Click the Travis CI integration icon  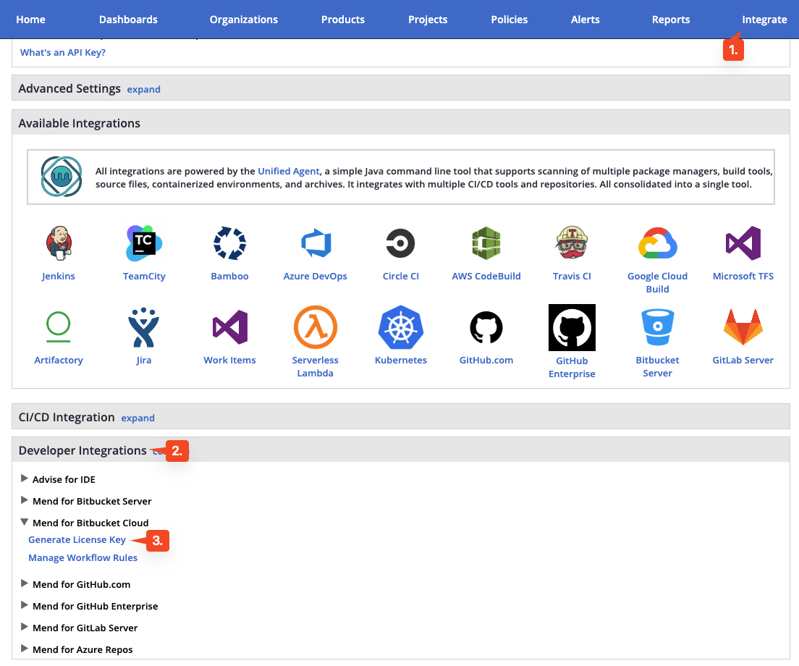pos(572,243)
